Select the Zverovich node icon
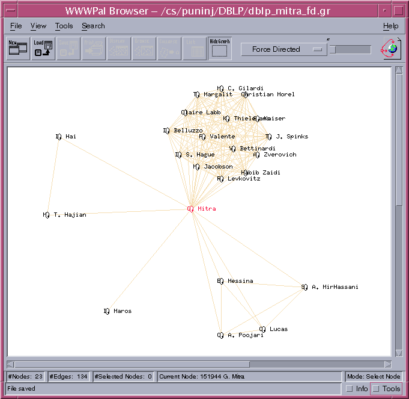This screenshot has height=399, width=409. point(256,155)
